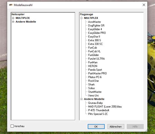Confirm selection with the OK button
The image size is (155, 134).
(x=96, y=127)
